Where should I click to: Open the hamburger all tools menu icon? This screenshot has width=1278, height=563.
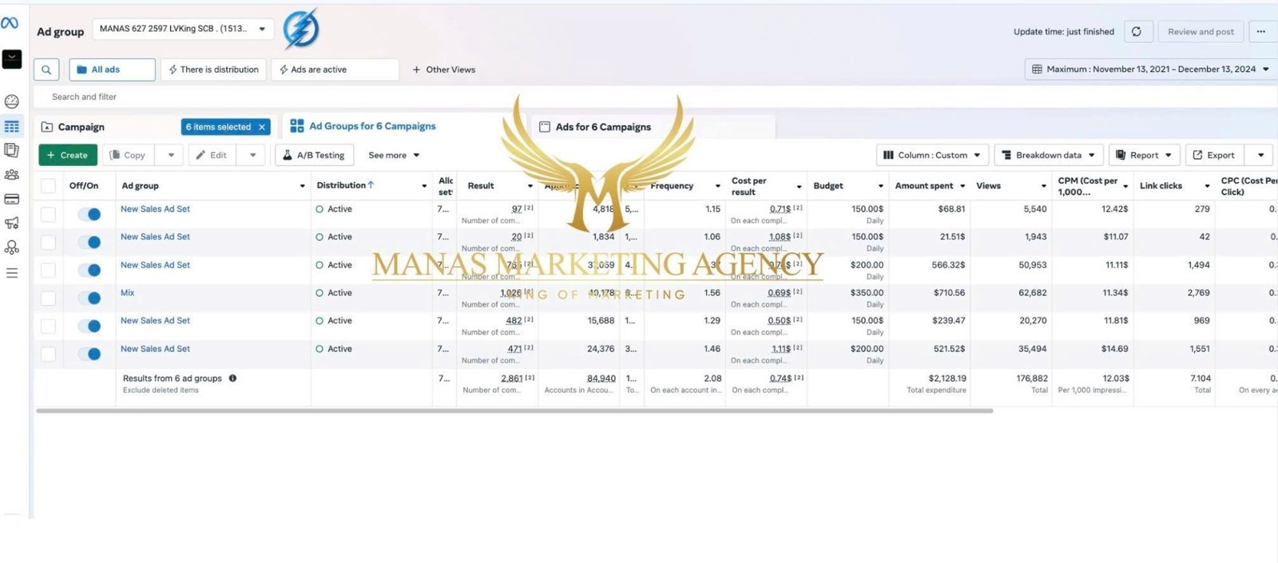point(12,273)
